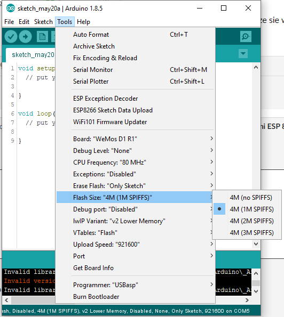The image size is (284, 317).
Task: Select 4M (no SPIFFS) flash size
Action: [x=247, y=198]
